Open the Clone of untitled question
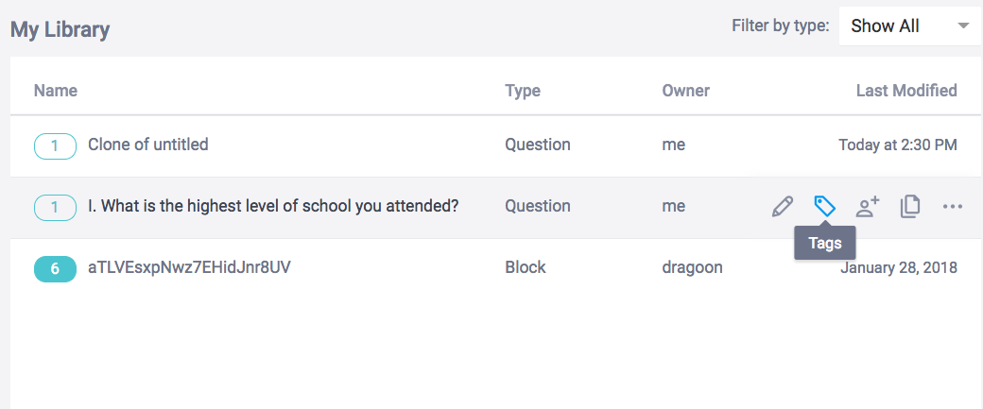The height and width of the screenshot is (409, 983). coord(148,145)
